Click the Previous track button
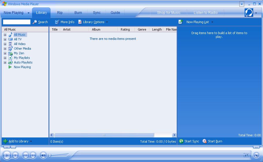The image size is (263, 162). tap(25, 155)
